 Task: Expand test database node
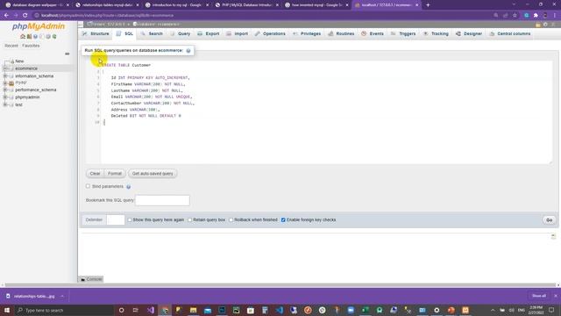(x=5, y=104)
